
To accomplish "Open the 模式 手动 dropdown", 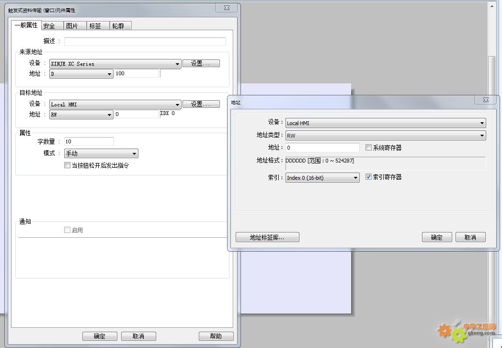I will point(134,154).
